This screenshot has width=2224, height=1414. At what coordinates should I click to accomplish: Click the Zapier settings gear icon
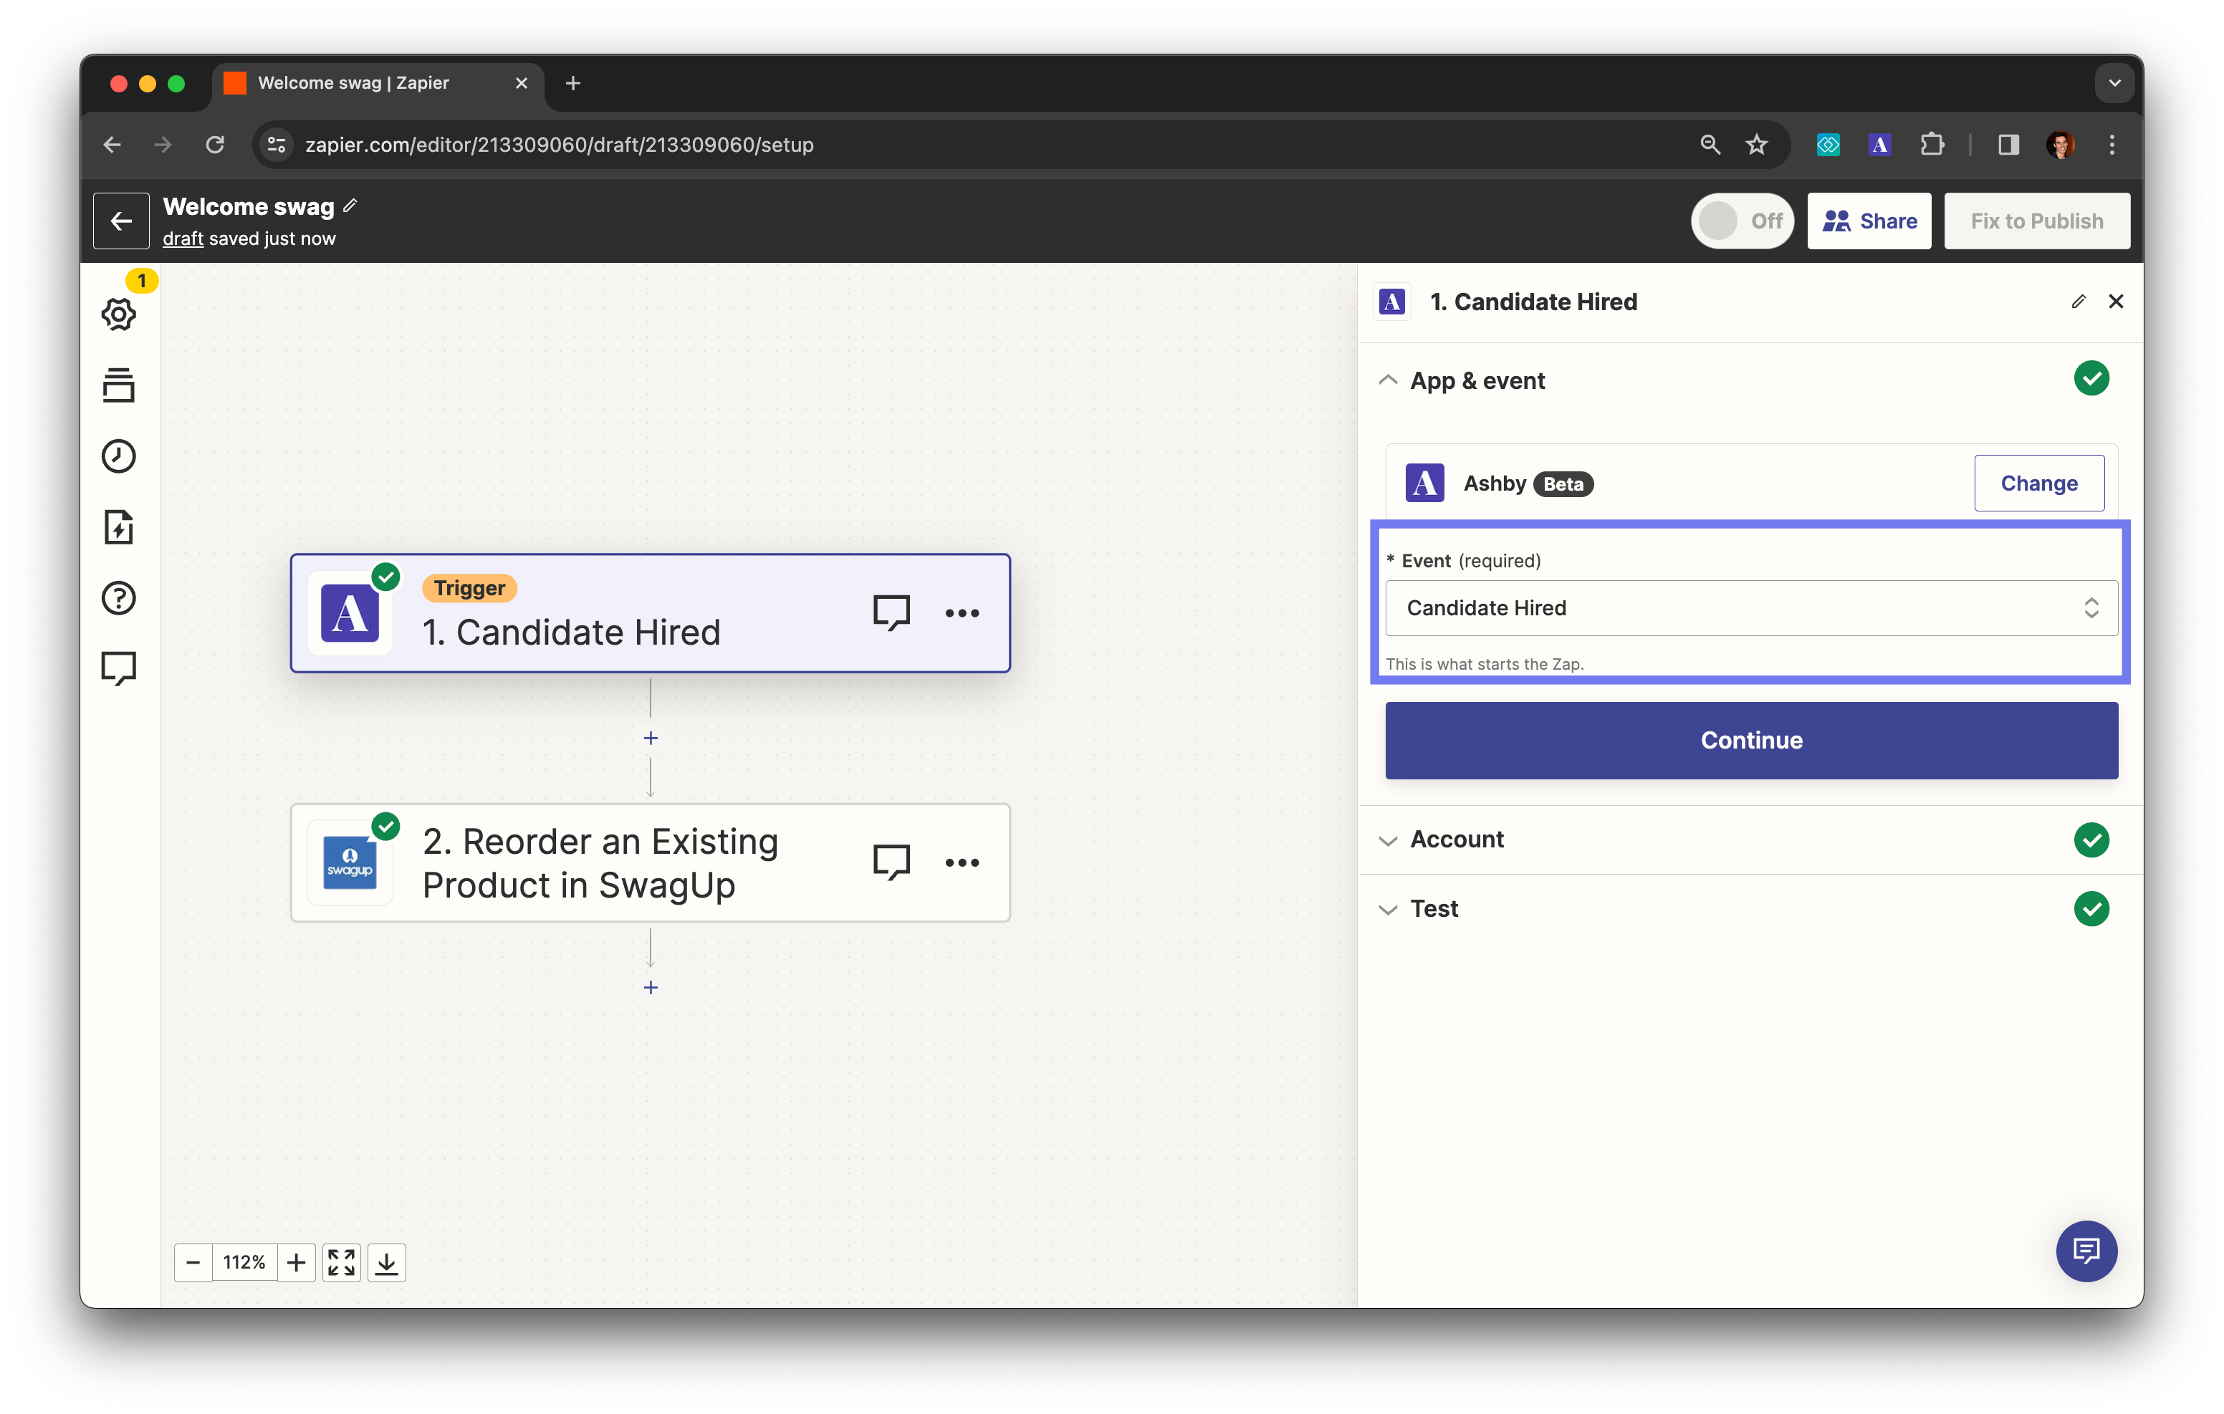pyautogui.click(x=118, y=314)
